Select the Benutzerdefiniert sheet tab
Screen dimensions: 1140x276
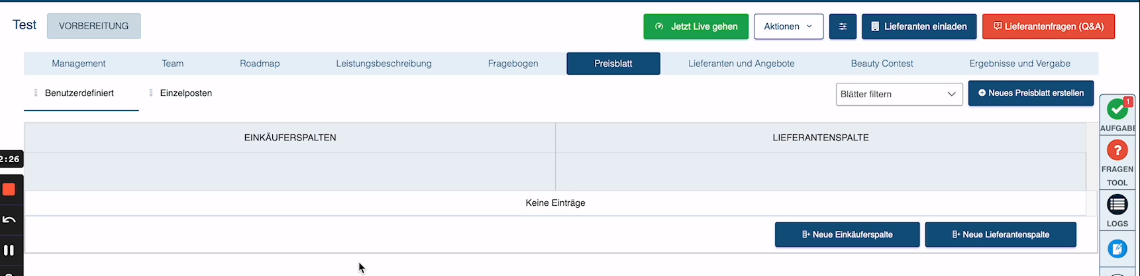pos(79,93)
